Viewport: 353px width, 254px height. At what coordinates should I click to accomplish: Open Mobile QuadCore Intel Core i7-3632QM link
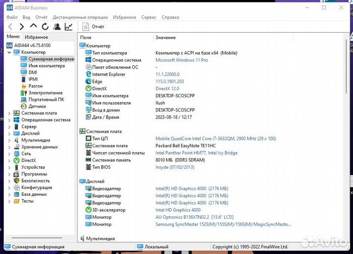point(216,139)
